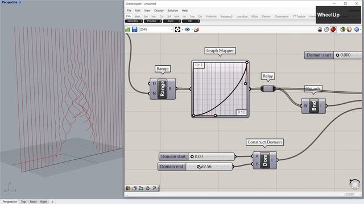Screen dimensions: 364x204
Task: Click the Dom component B input
Action: 257,164
